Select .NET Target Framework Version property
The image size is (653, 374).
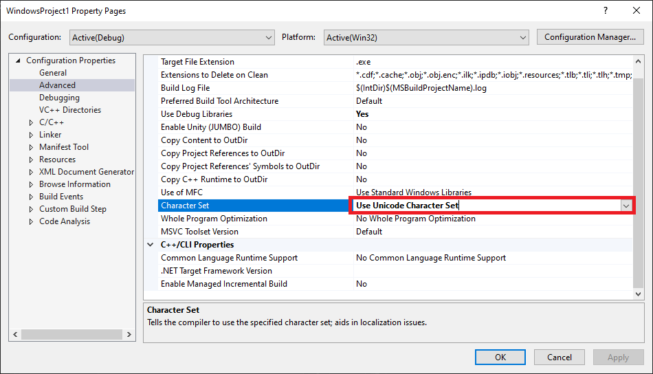point(217,271)
